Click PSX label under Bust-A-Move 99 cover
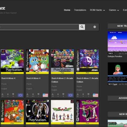127x127 pixels. (12, 123)
